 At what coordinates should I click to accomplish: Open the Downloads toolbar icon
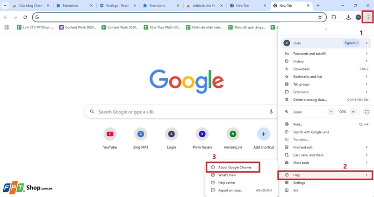coord(348,17)
